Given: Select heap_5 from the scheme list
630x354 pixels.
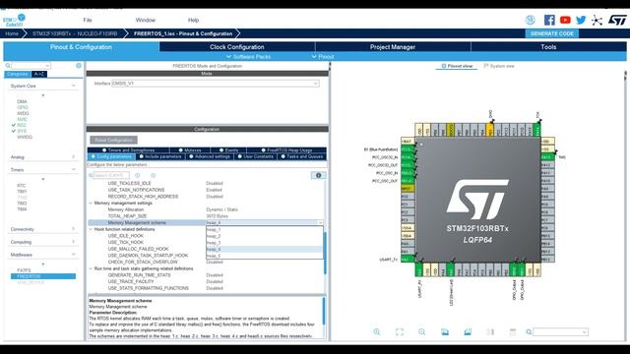Looking at the screenshot, I should [x=265, y=256].
